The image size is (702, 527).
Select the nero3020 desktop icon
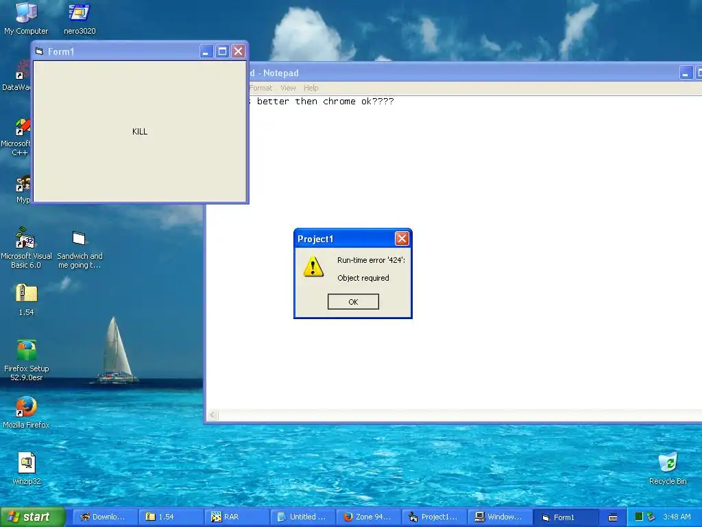[x=80, y=19]
